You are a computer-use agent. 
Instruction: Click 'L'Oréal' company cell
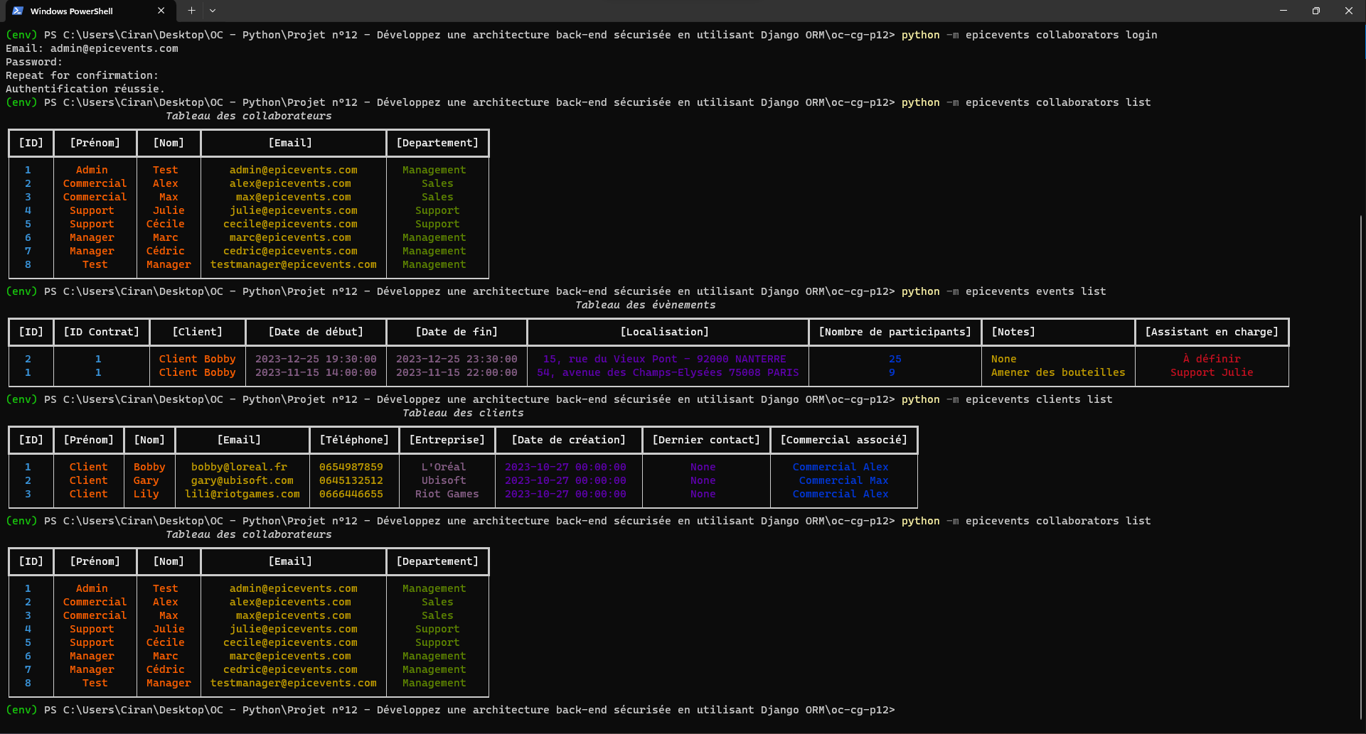pos(444,467)
